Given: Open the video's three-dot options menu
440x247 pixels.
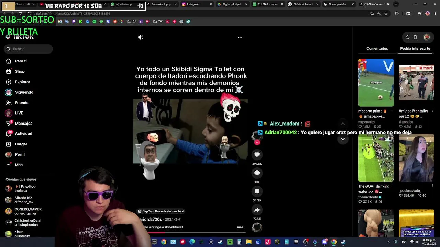Looking at the screenshot, I should click(240, 37).
